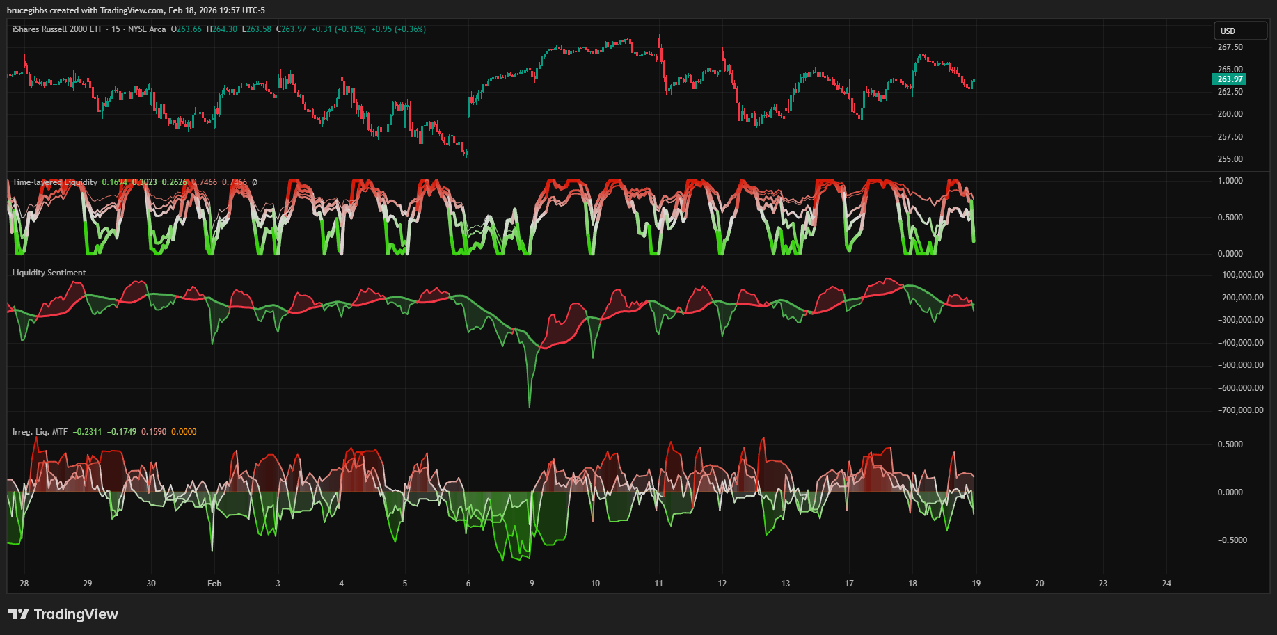
Task: Open the USD currency selector
Action: point(1240,31)
